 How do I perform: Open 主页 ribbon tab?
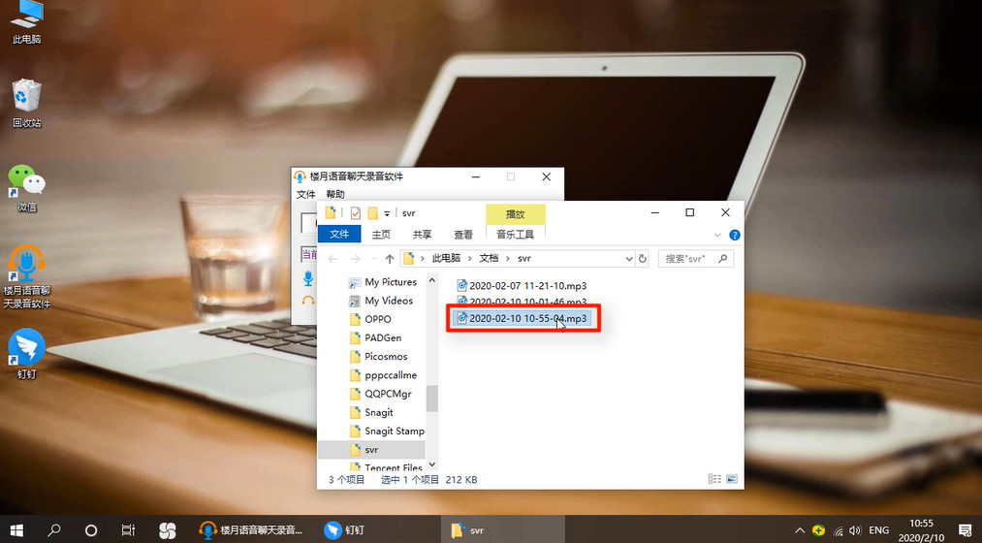pos(381,235)
